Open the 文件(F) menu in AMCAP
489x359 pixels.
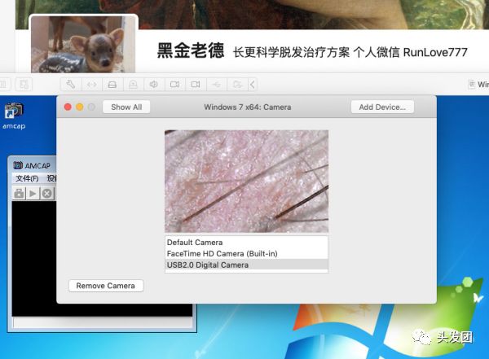(x=27, y=178)
